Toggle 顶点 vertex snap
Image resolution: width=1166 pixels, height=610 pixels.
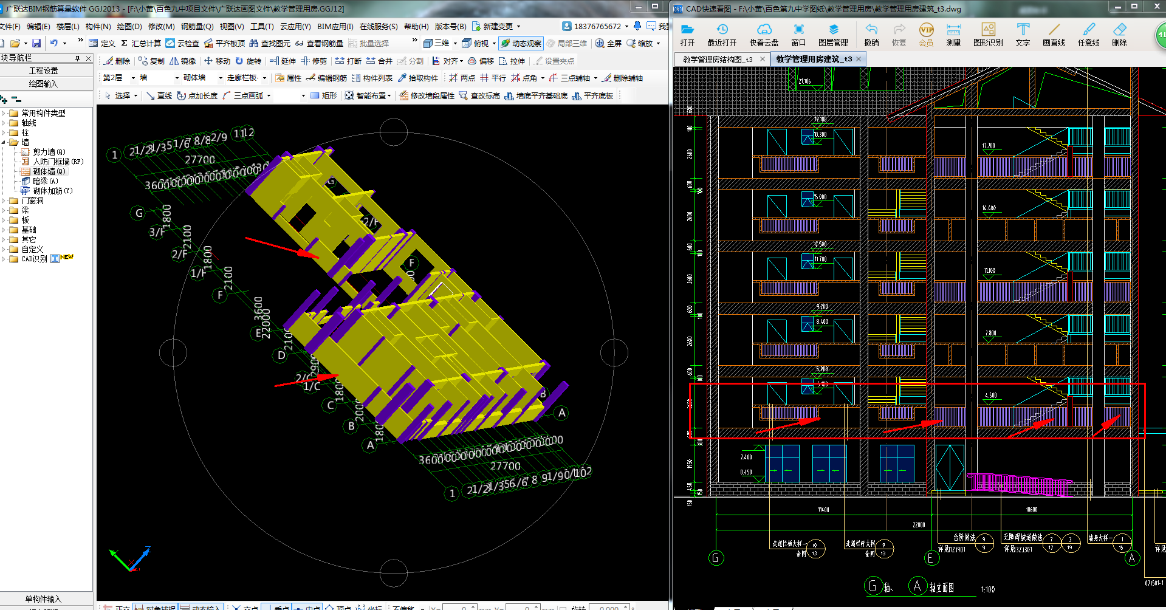click(x=338, y=607)
